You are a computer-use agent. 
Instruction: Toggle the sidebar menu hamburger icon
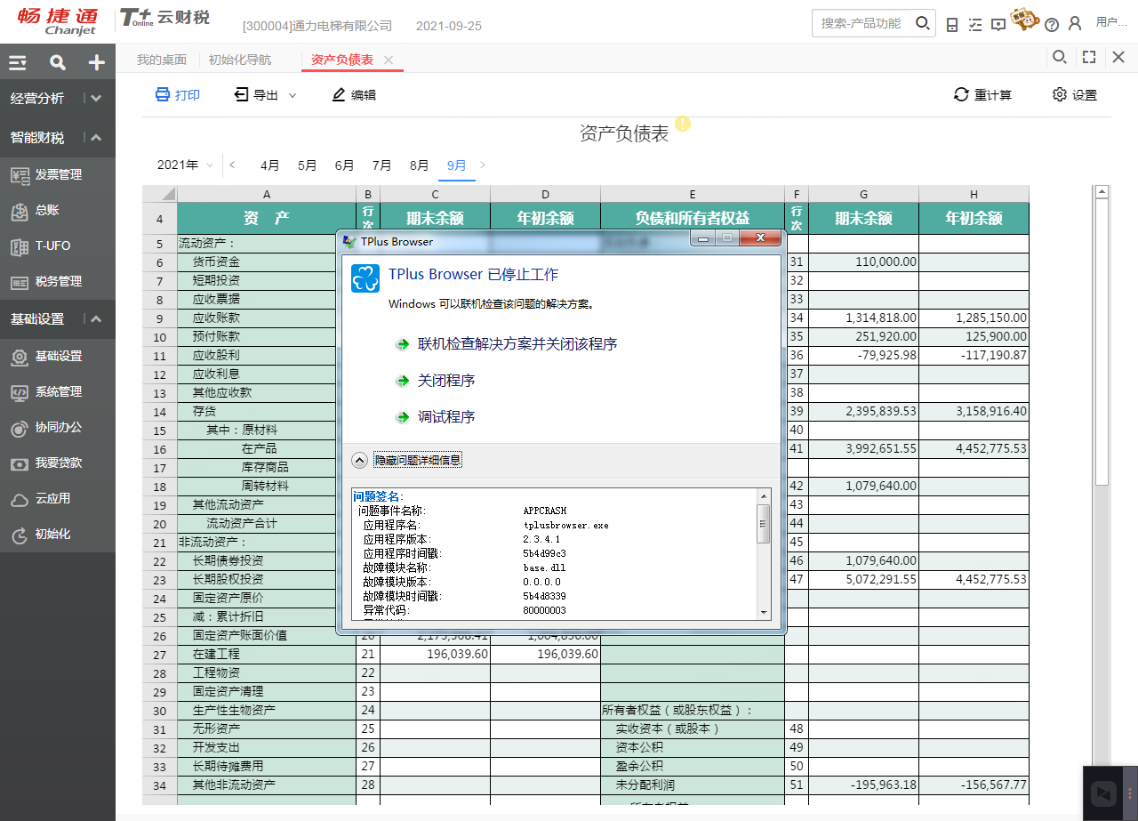tap(18, 62)
